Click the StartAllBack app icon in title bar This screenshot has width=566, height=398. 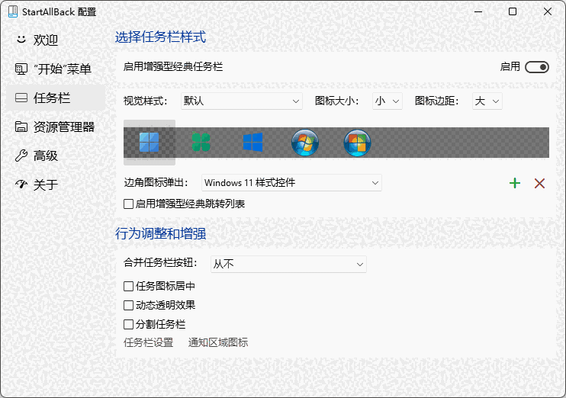pyautogui.click(x=13, y=11)
